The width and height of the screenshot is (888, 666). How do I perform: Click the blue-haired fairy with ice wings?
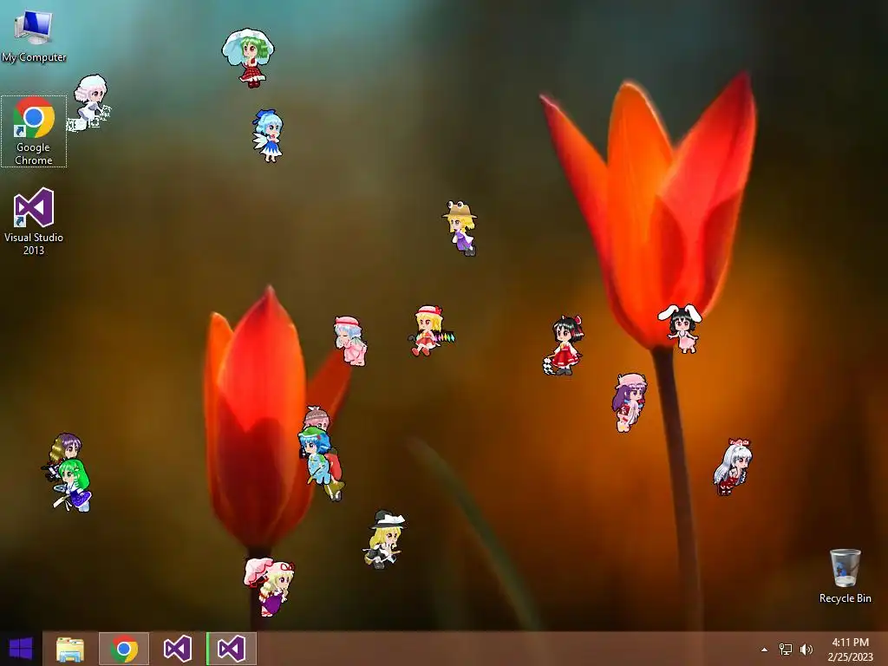pyautogui.click(x=268, y=136)
